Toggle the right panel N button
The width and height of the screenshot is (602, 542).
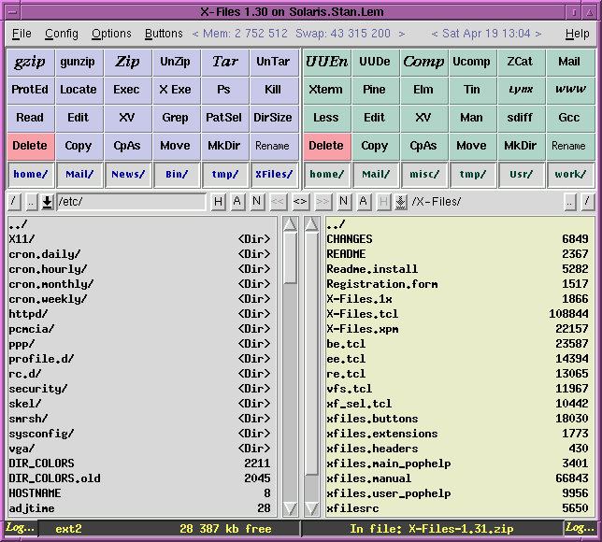344,201
